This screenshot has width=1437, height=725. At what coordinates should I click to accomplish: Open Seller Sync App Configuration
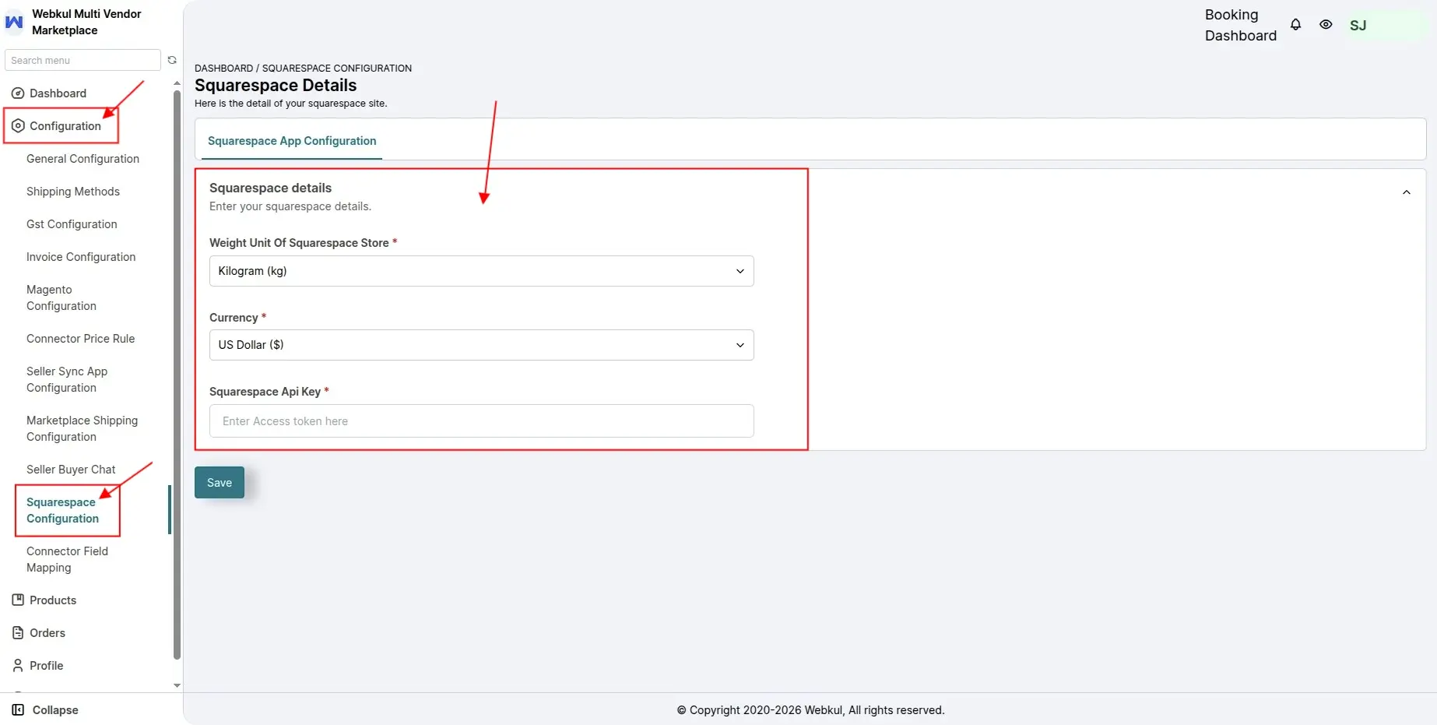pyautogui.click(x=67, y=380)
